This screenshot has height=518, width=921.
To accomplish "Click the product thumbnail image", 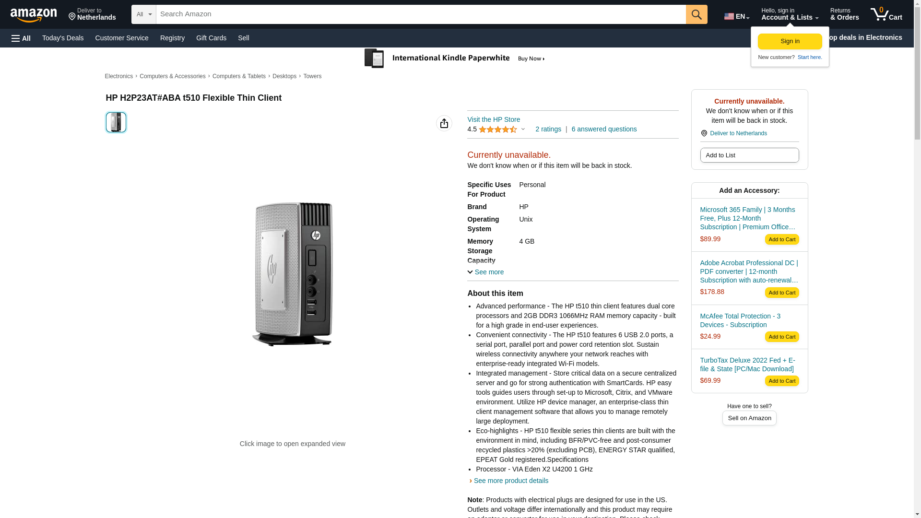I will pos(116,122).
